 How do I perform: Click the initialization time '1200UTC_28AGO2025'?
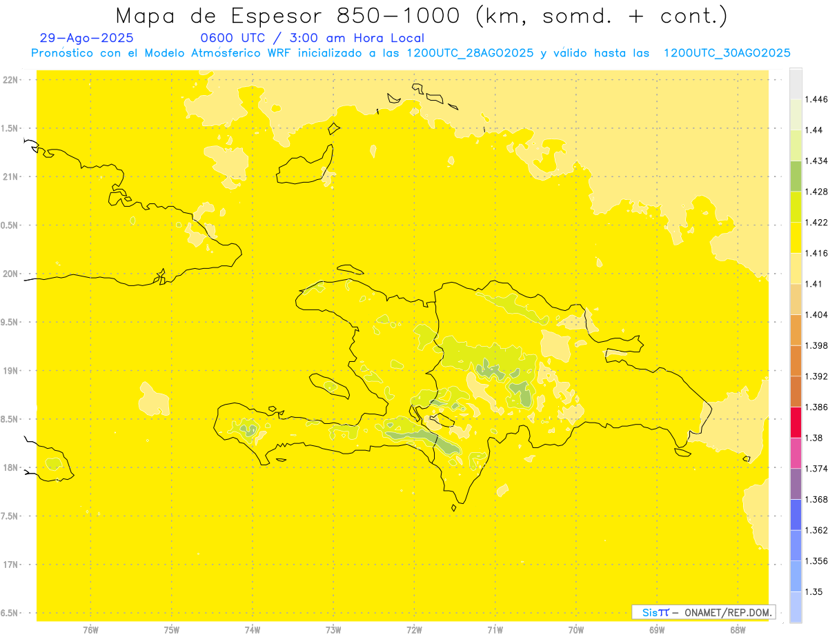pyautogui.click(x=470, y=53)
